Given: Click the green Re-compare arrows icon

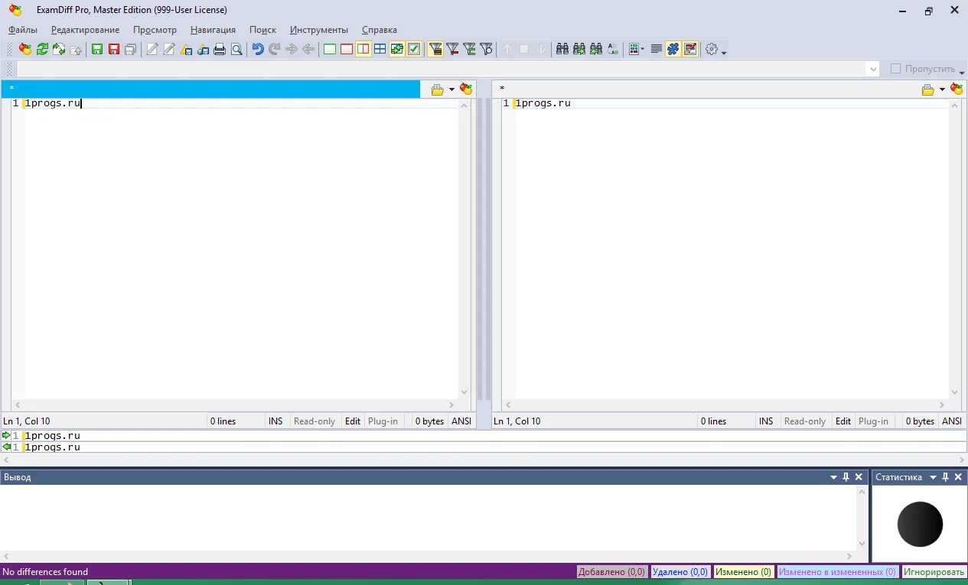Looking at the screenshot, I should point(42,50).
